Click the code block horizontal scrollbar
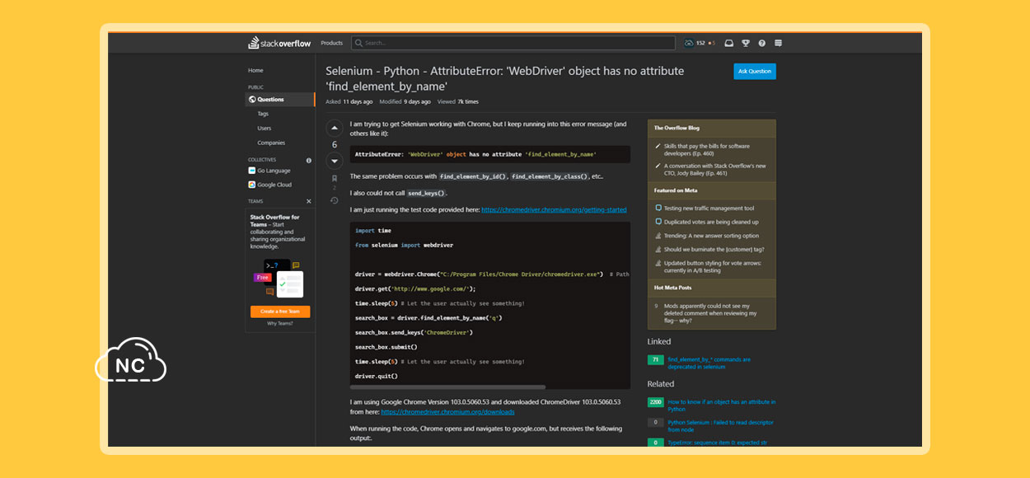This screenshot has width=1030, height=478. point(448,387)
